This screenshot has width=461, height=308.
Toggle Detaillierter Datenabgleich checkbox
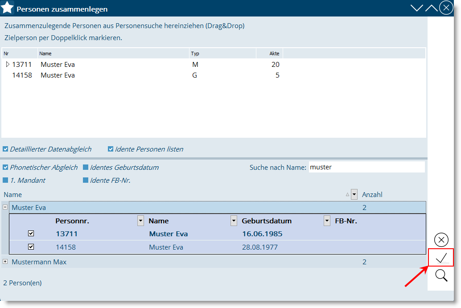point(5,149)
